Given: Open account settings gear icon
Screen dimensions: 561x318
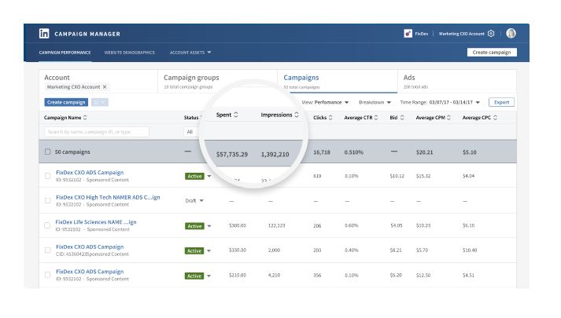Looking at the screenshot, I should [491, 34].
